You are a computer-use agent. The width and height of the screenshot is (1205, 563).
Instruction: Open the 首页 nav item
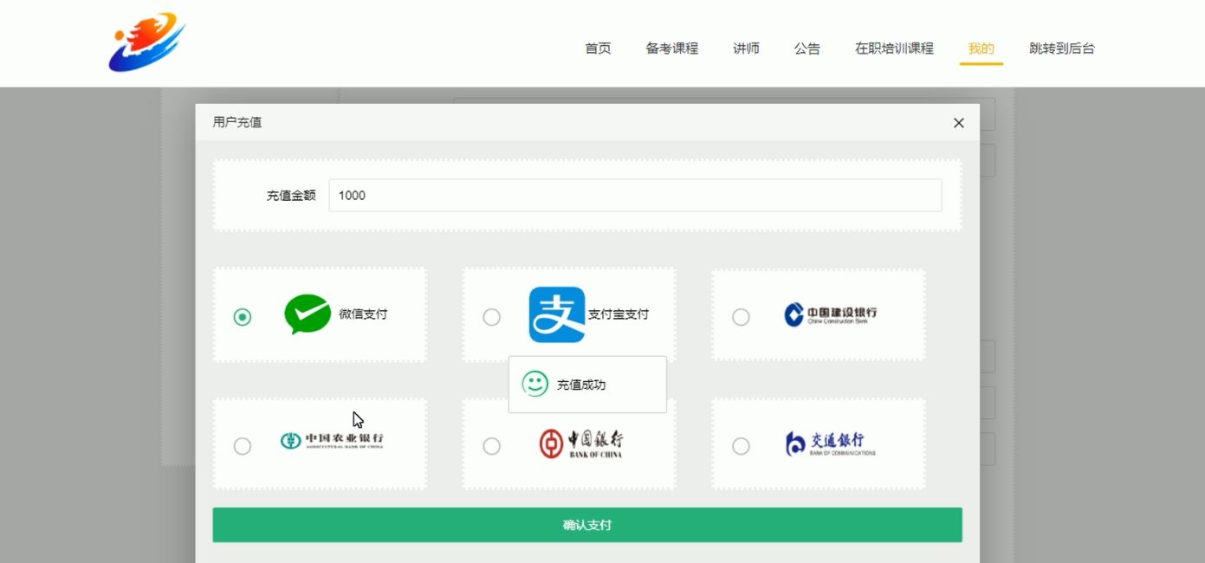pos(598,49)
